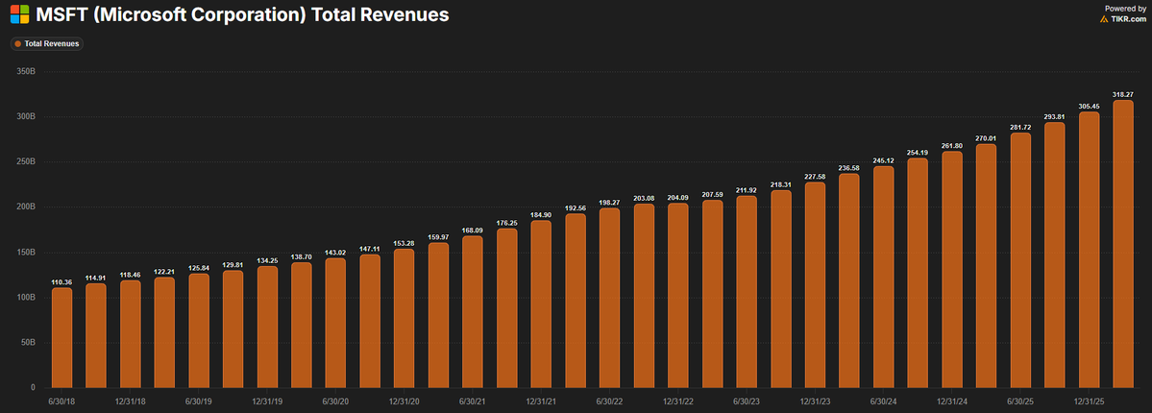Click the 100B y-axis label

click(27, 297)
